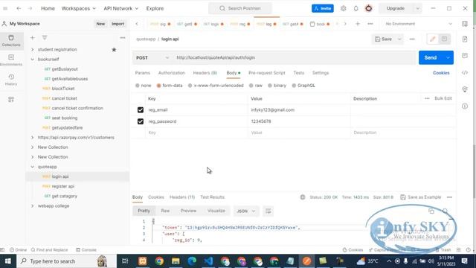The width and height of the screenshot is (476, 268).
Task: Star the student registration collection
Action: point(114,50)
